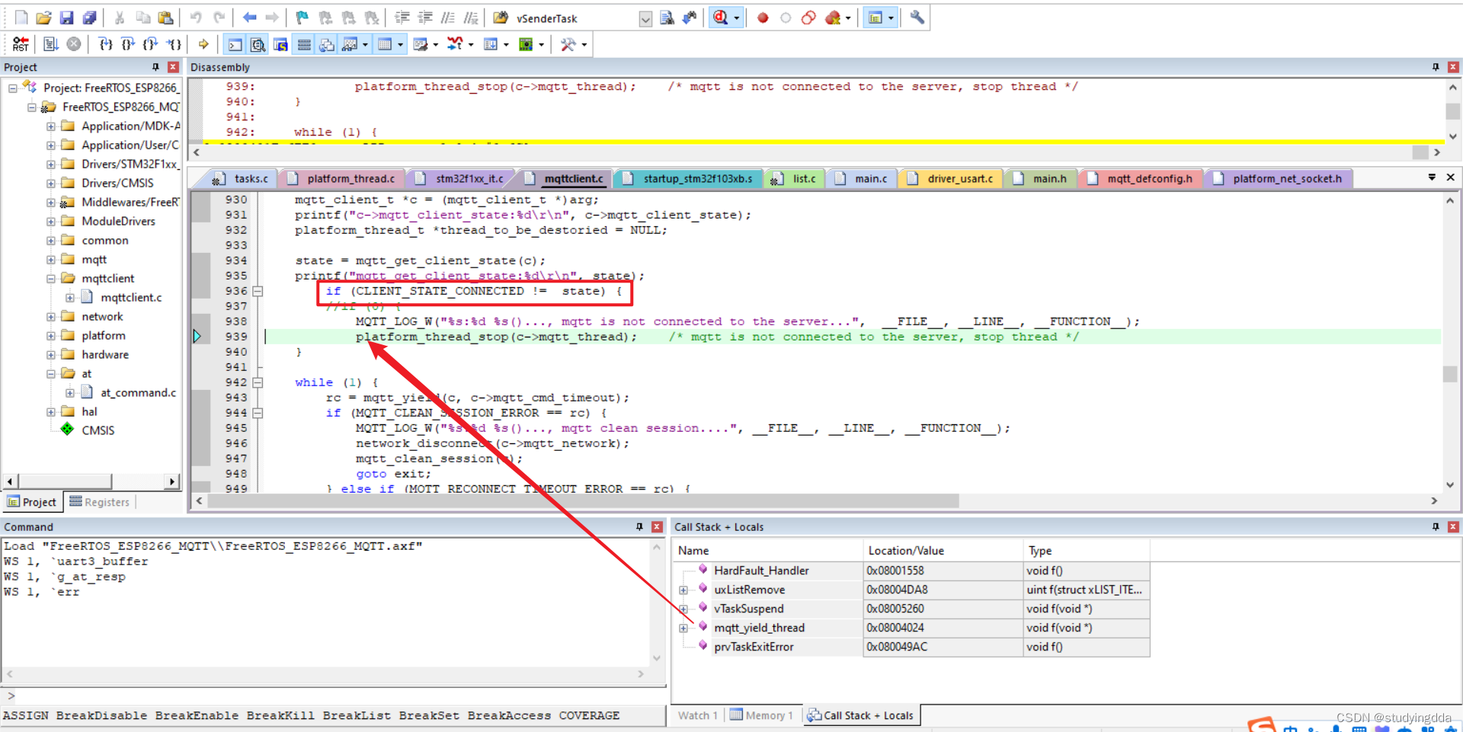Image resolution: width=1463 pixels, height=732 pixels.
Task: Sort the call stack by Name column header
Action: [768, 550]
